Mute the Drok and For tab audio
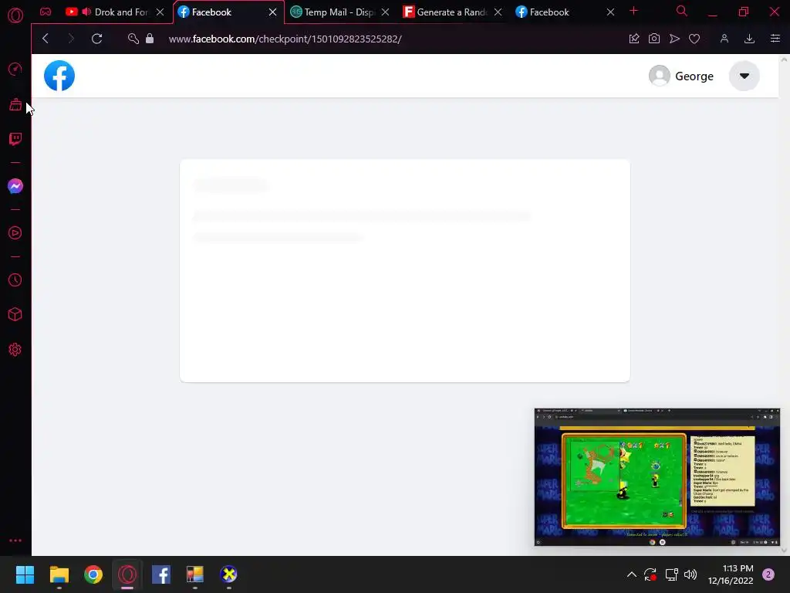 coord(86,12)
